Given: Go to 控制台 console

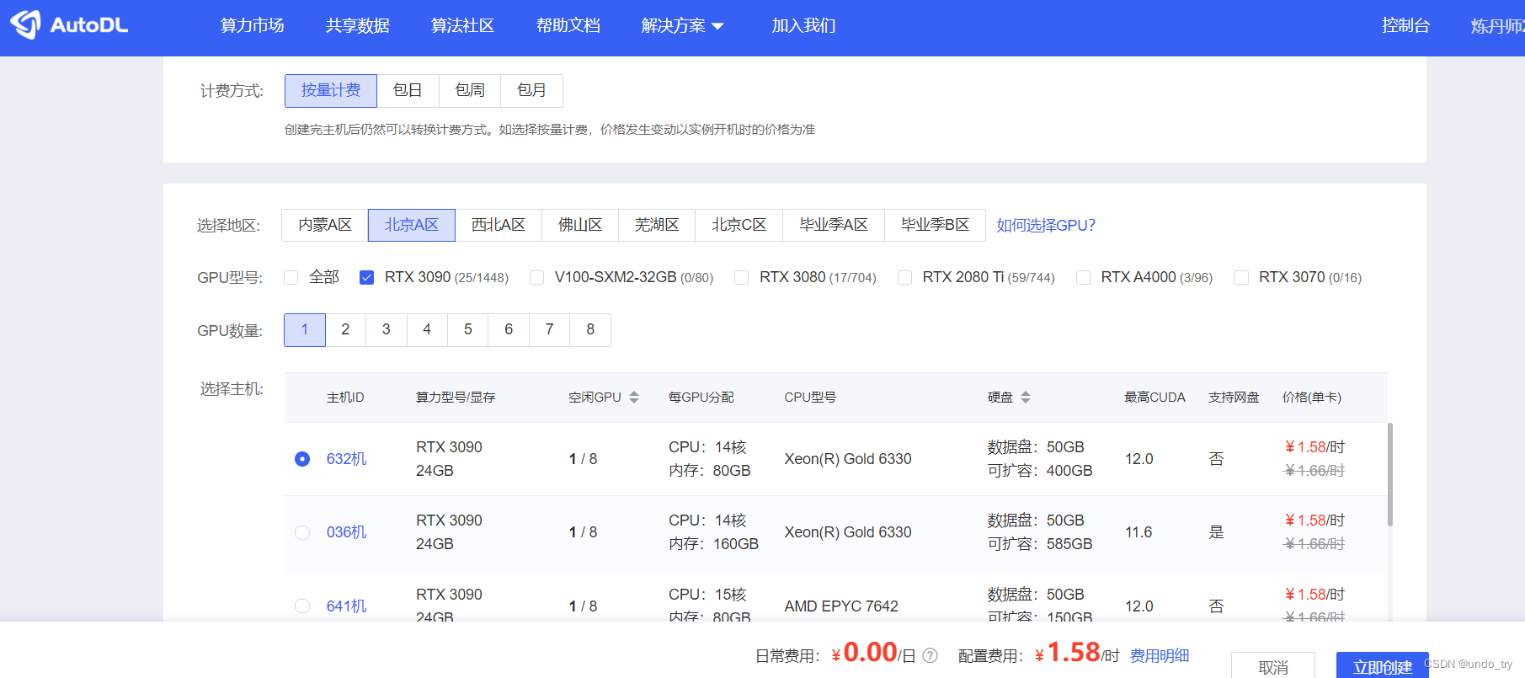Looking at the screenshot, I should click(x=1405, y=25).
